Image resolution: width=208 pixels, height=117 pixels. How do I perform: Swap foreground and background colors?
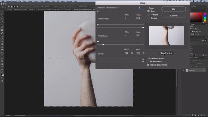[x=3, y=72]
